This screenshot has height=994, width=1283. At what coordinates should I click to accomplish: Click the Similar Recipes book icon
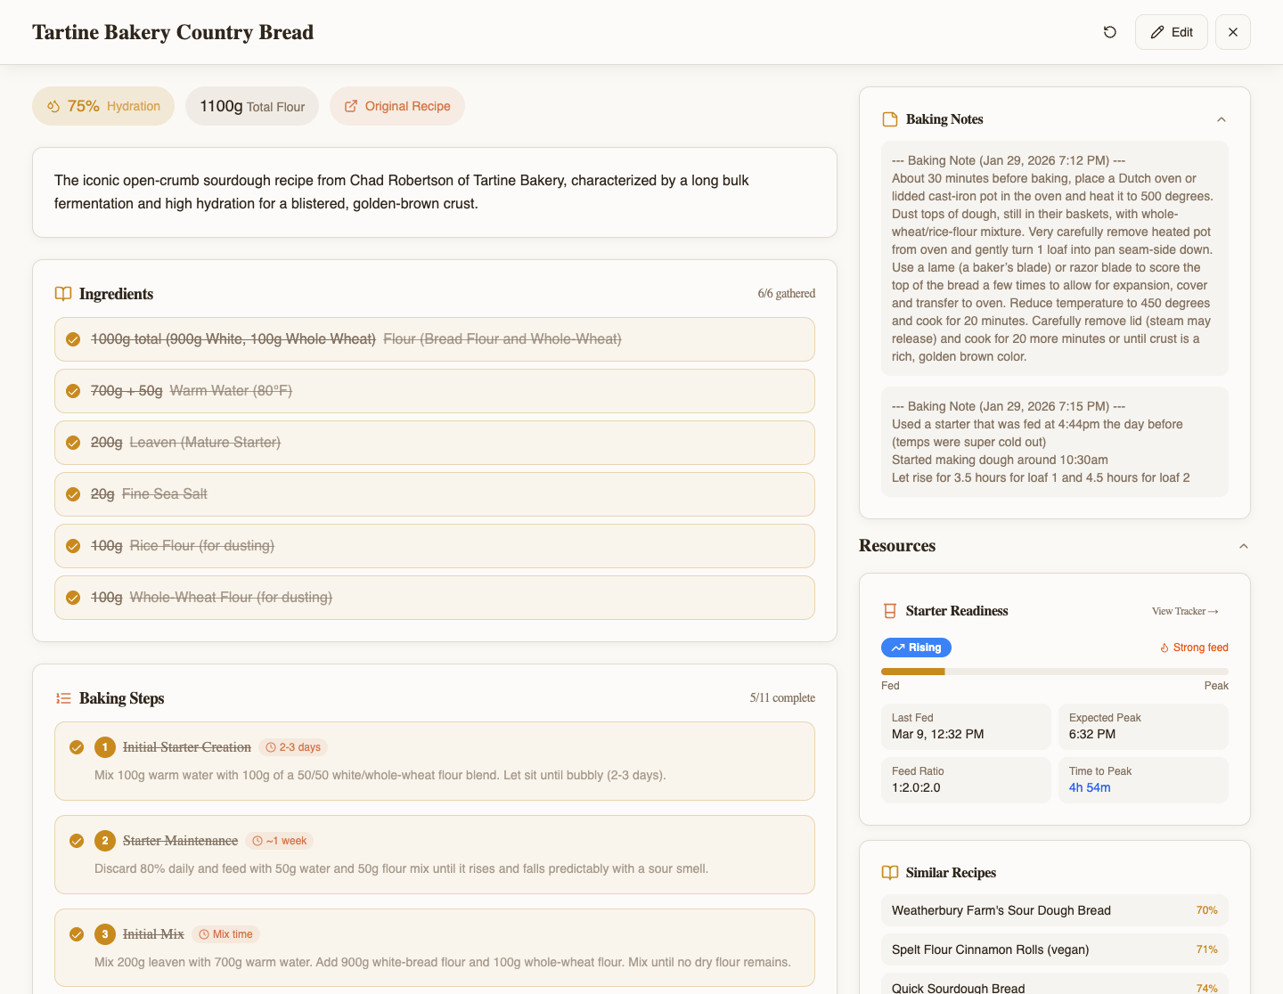coord(889,873)
